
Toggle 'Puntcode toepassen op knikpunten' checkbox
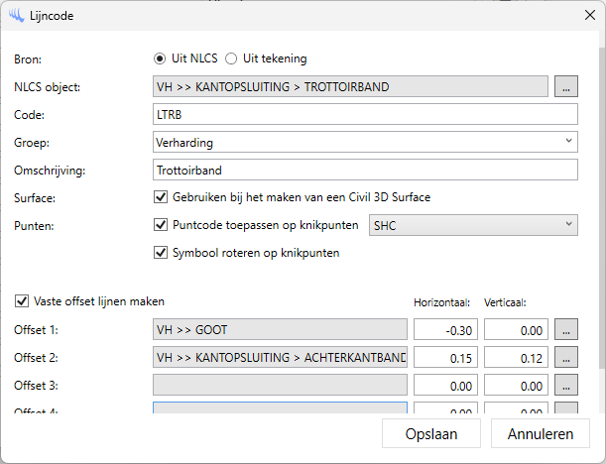tap(163, 225)
